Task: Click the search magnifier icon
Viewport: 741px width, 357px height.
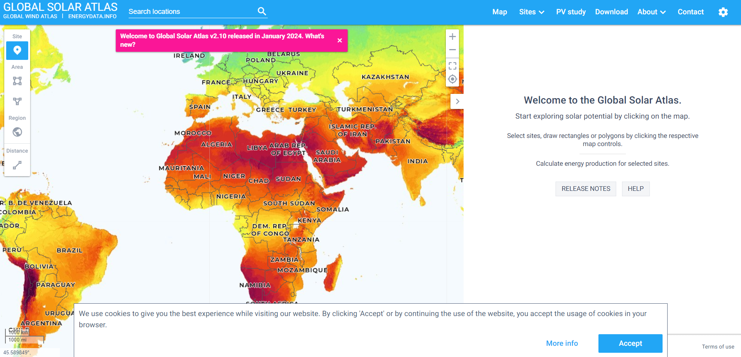Action: (262, 11)
